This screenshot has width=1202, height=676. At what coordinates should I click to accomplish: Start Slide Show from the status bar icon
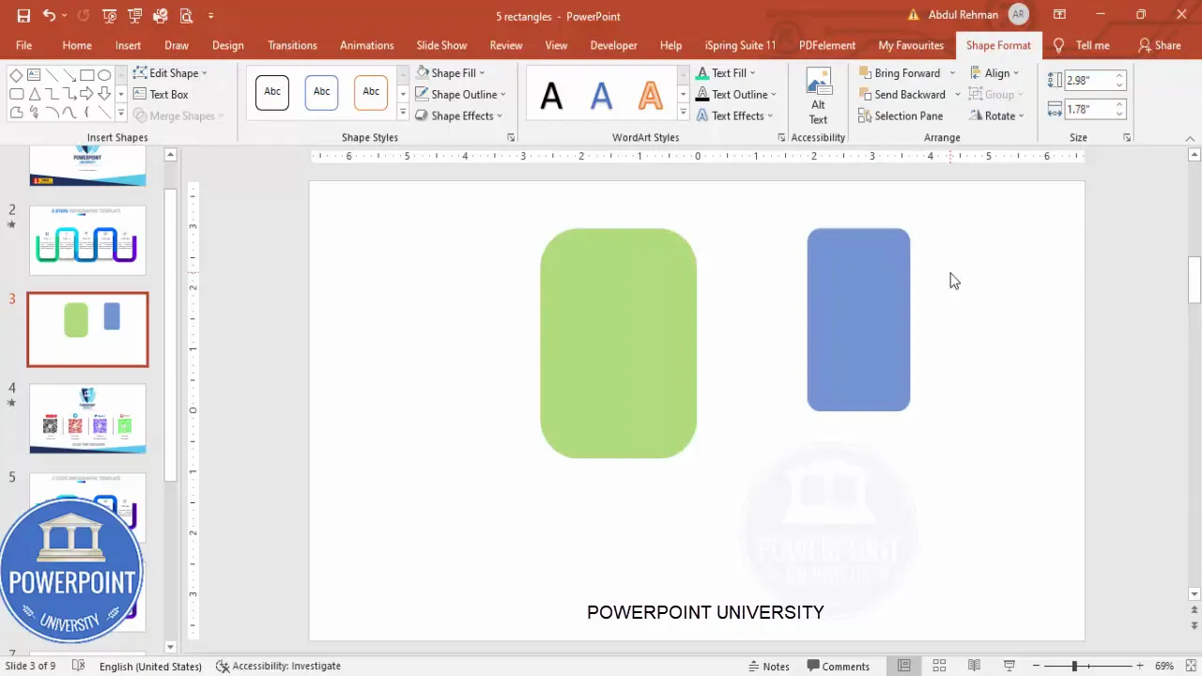(x=1009, y=666)
